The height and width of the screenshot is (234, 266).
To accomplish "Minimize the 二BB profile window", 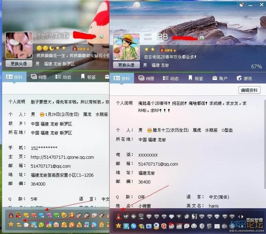I will pyautogui.click(x=250, y=5).
